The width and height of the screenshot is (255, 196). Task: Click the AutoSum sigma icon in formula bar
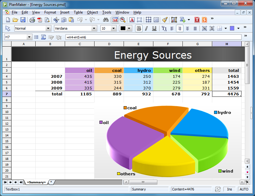(x=44, y=37)
